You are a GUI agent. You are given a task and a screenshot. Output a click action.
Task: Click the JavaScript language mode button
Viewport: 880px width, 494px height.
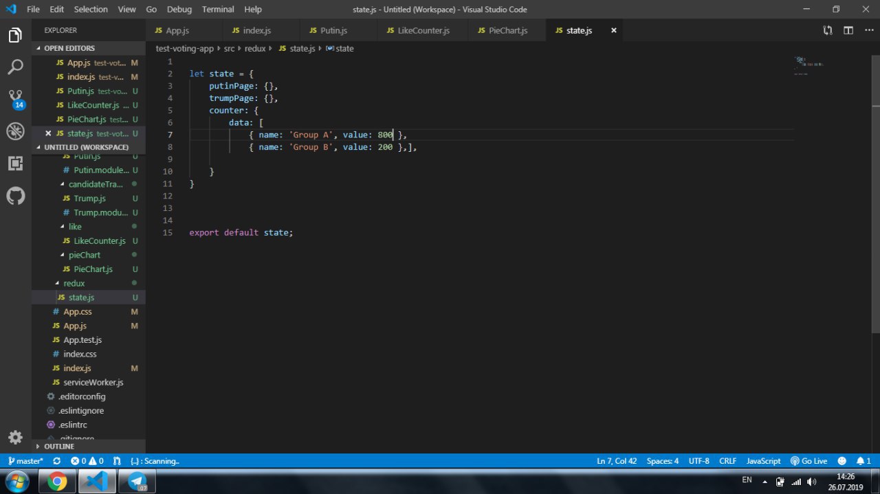coord(763,461)
